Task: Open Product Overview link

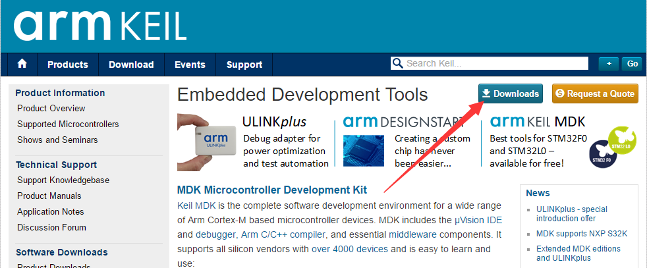Action: pos(51,109)
